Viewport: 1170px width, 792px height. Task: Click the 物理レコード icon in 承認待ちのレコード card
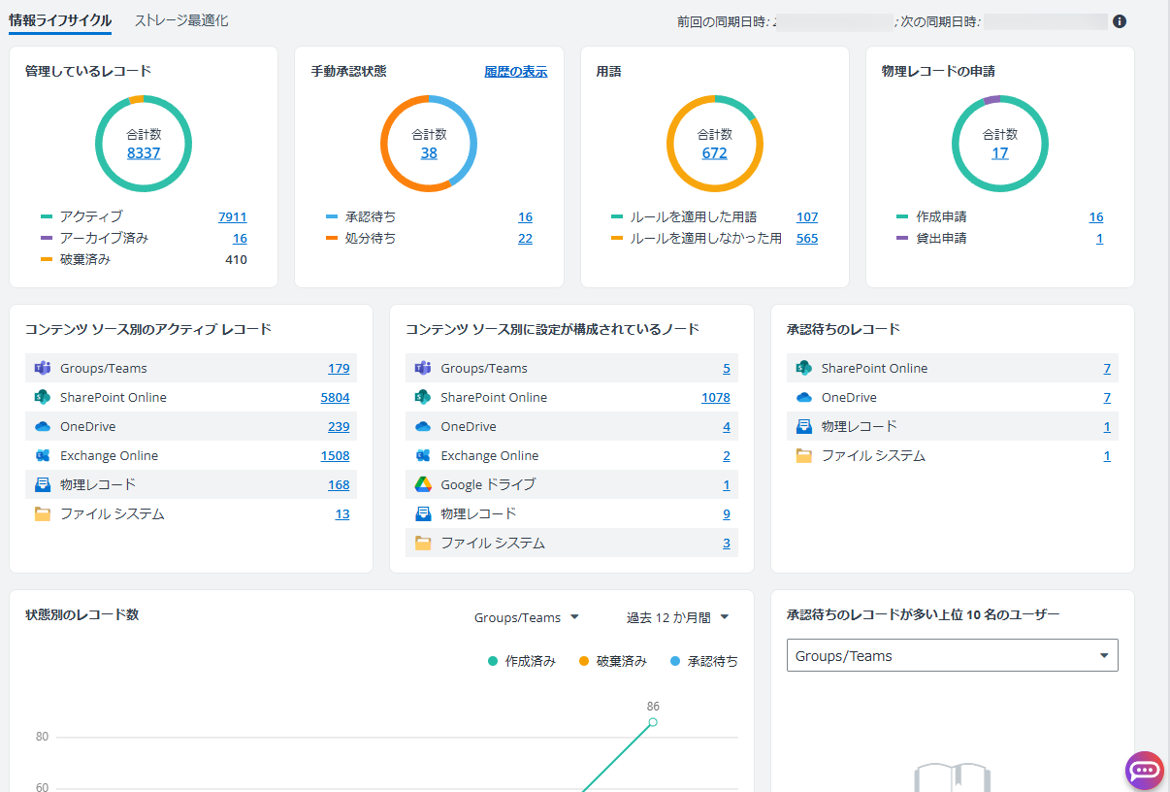(x=803, y=426)
